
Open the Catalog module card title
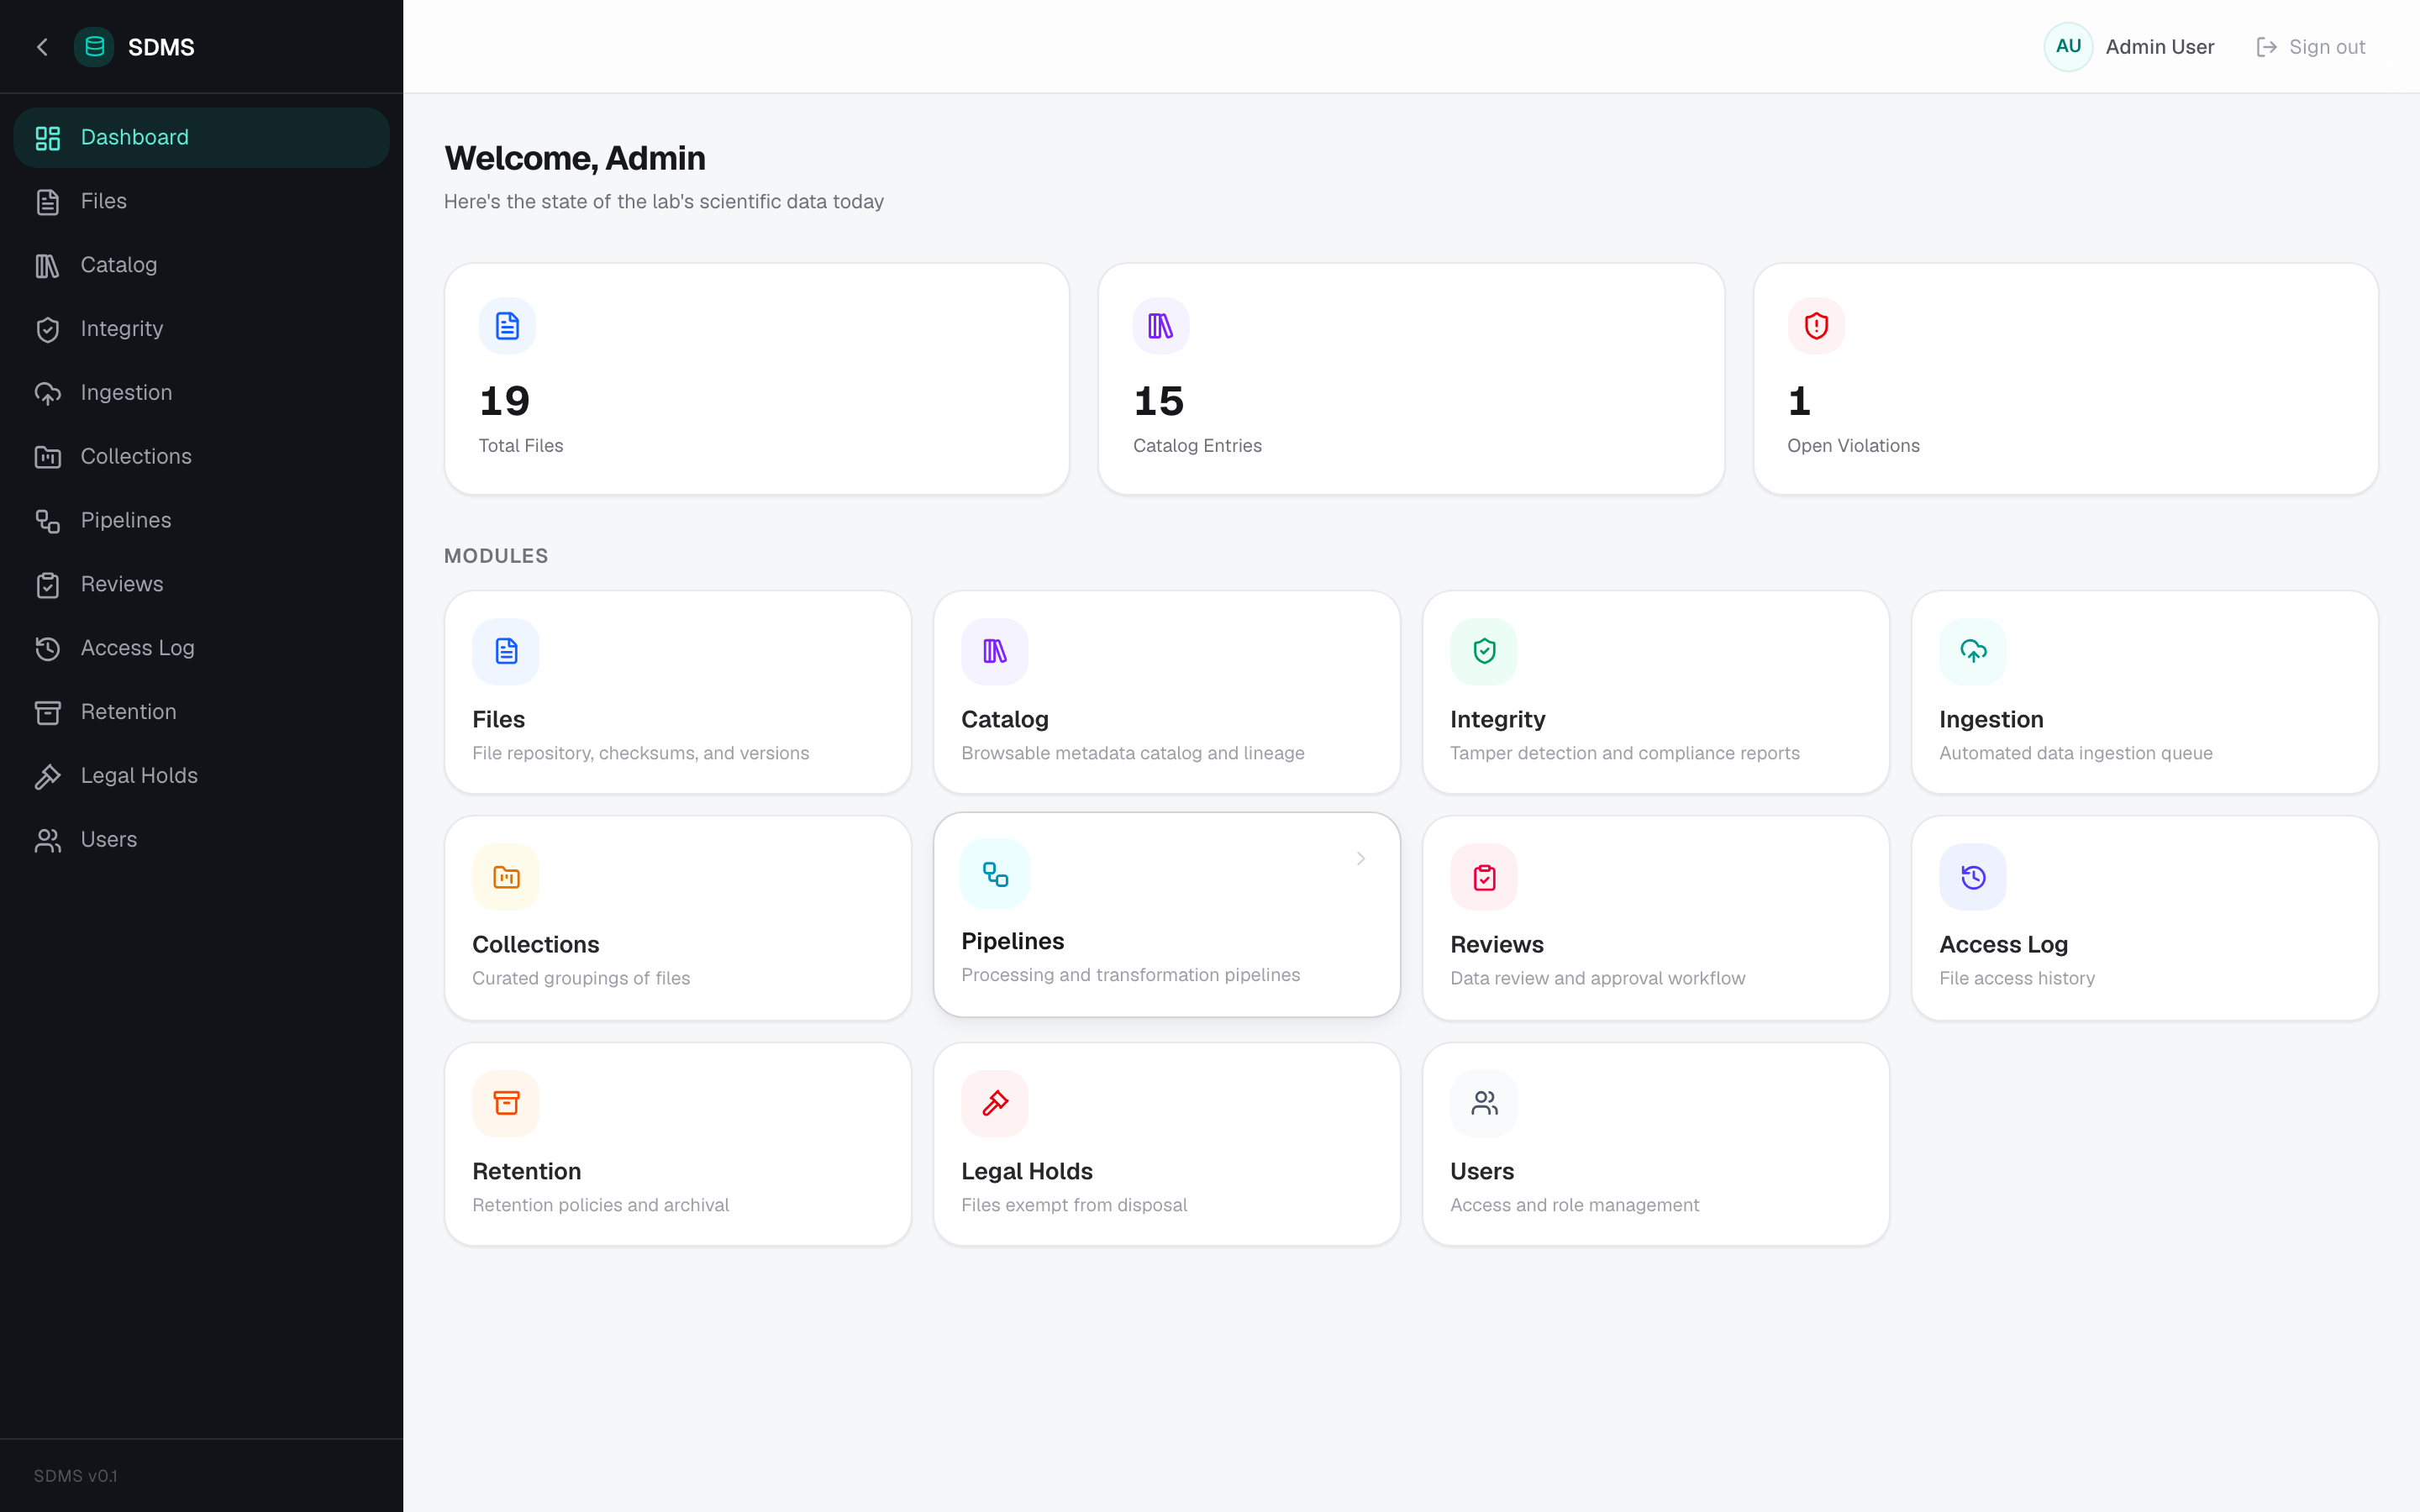(1005, 720)
